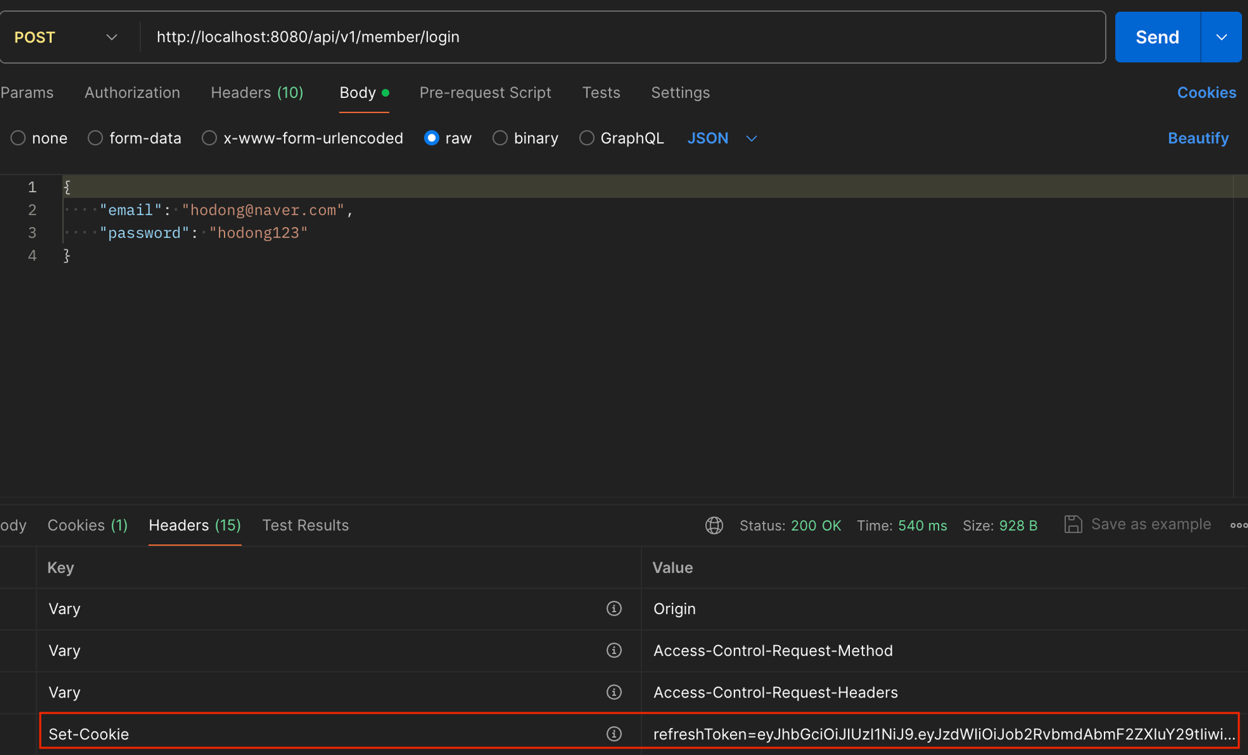
Task: Switch to the Authorization tab
Action: pyautogui.click(x=132, y=92)
